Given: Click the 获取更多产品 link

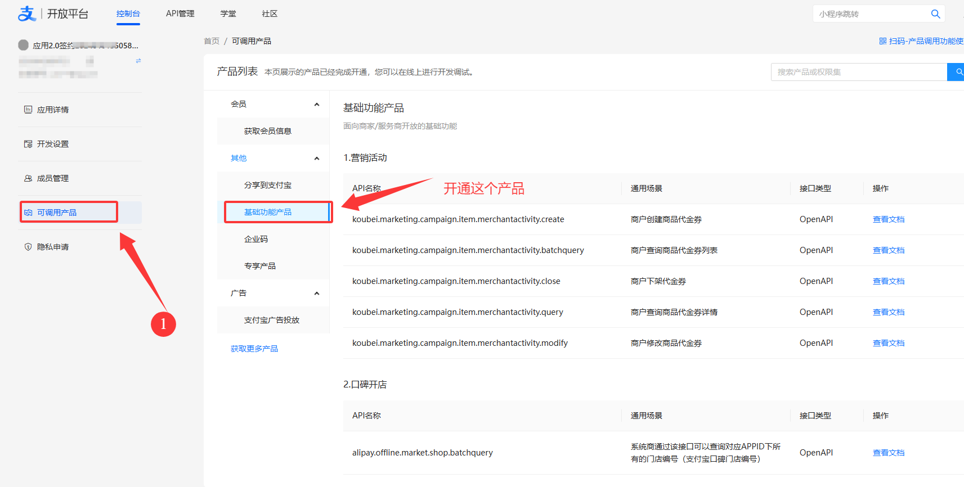Looking at the screenshot, I should 254,349.
